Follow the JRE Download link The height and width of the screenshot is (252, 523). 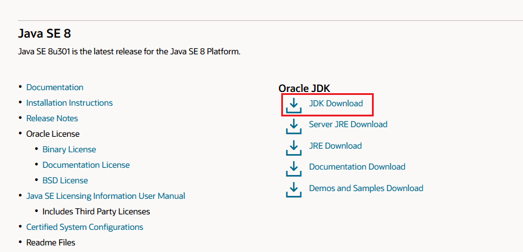click(335, 146)
